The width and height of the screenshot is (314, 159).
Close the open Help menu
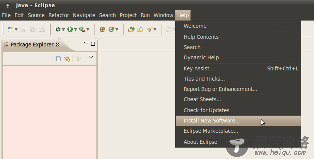pos(183,15)
